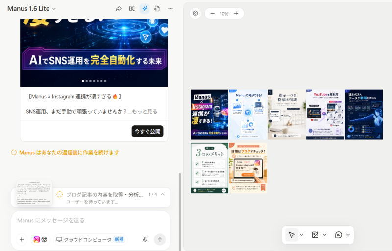This screenshot has height=251, width=392.
Task: Click the microphone voice input icon
Action: point(145,240)
